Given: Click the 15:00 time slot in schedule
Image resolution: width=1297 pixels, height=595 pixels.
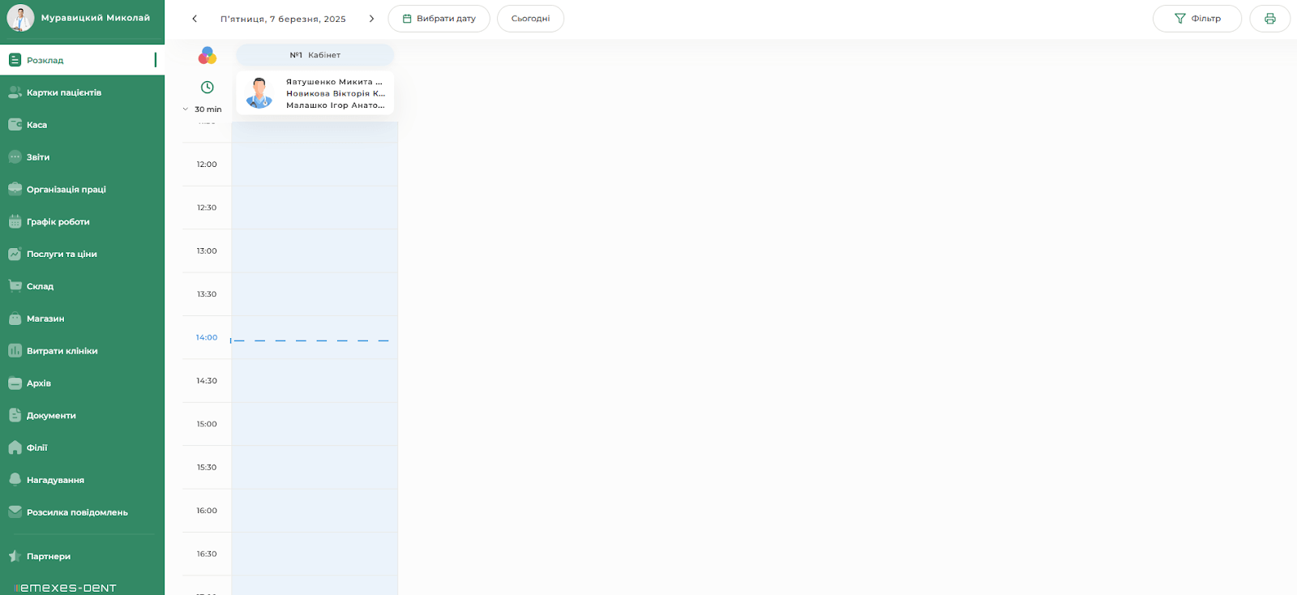Looking at the screenshot, I should [x=315, y=424].
